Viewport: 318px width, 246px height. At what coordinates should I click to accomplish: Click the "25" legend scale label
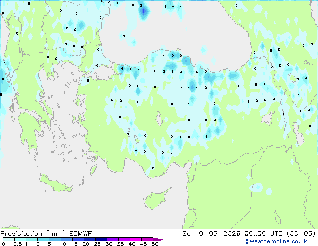97,244
